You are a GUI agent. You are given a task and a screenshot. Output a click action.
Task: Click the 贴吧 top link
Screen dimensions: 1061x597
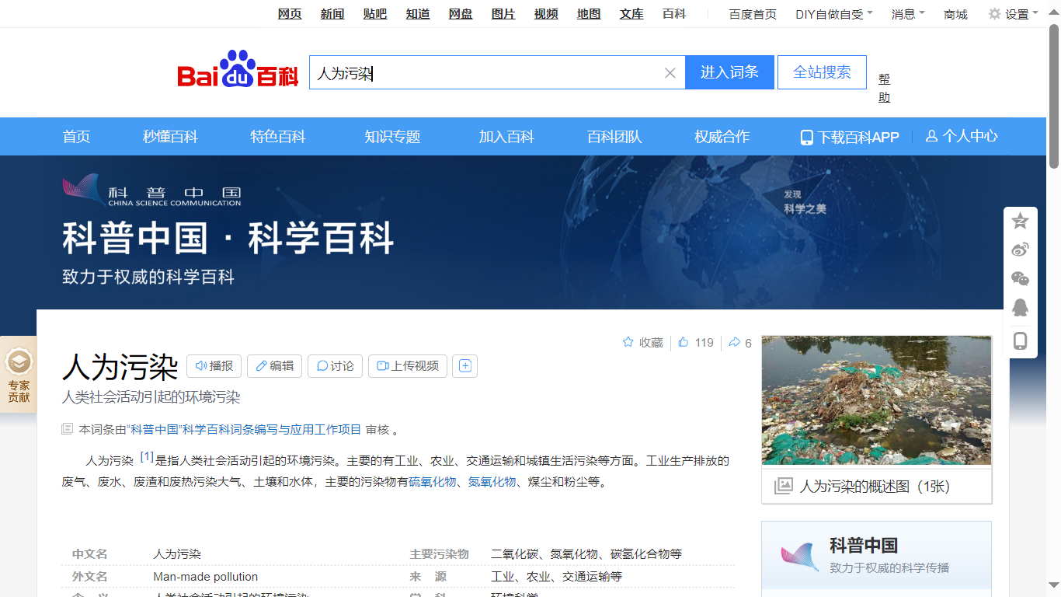pos(375,14)
